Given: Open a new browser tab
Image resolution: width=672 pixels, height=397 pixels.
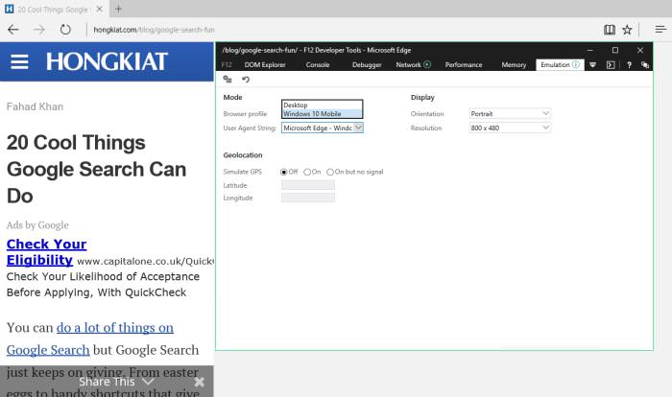Looking at the screenshot, I should tap(118, 9).
